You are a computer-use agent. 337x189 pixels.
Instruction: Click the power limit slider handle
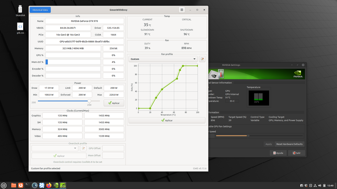tap(90, 101)
